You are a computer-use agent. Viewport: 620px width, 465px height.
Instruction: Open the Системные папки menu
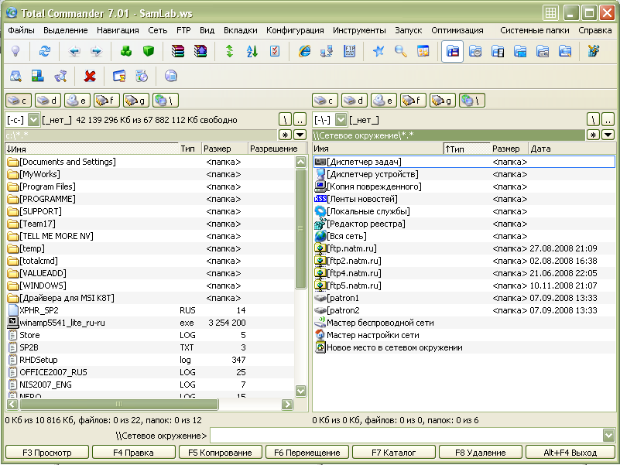click(x=535, y=30)
